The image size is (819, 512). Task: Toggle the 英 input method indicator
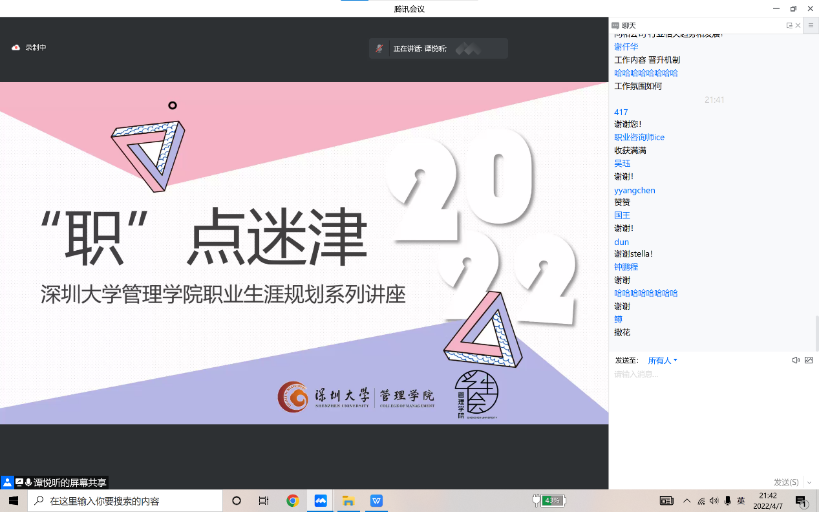pos(741,500)
